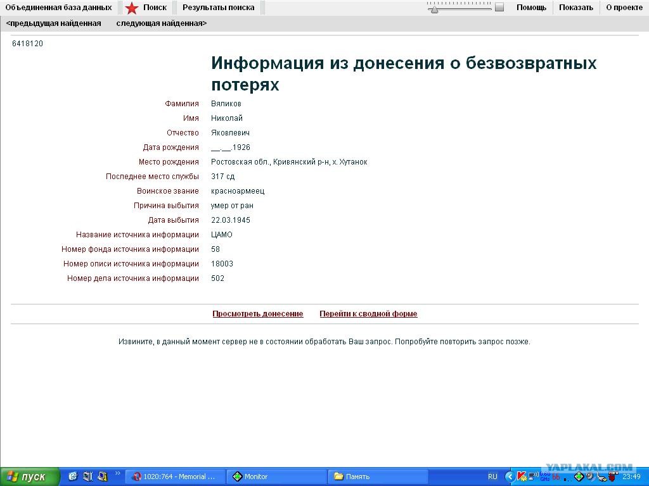Image resolution: width=649 pixels, height=486 pixels.
Task: Open the Поиск menu item
Action: coord(155,8)
